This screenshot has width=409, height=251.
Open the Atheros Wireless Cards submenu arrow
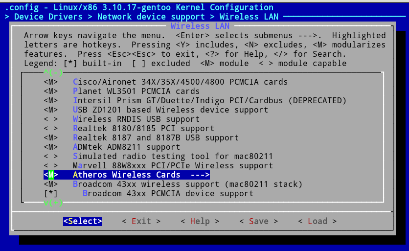200,175
